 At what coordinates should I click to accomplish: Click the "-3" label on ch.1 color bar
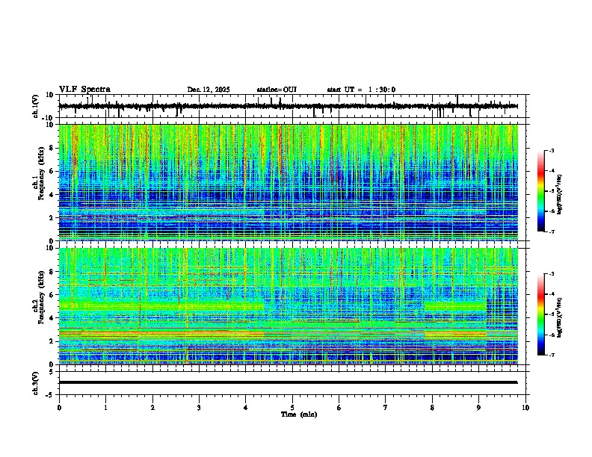(x=552, y=150)
